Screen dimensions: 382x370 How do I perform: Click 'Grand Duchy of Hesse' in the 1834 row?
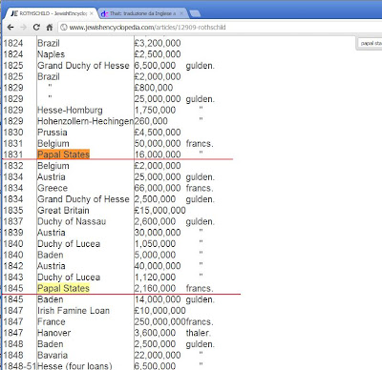pyautogui.click(x=83, y=199)
